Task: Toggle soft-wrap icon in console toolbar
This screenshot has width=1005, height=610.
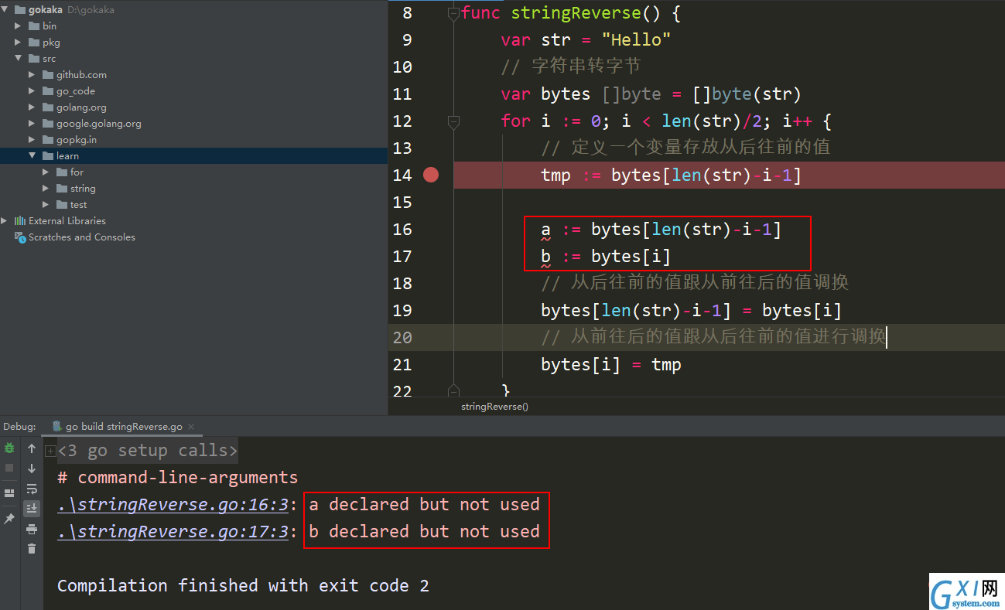Action: coord(32,489)
